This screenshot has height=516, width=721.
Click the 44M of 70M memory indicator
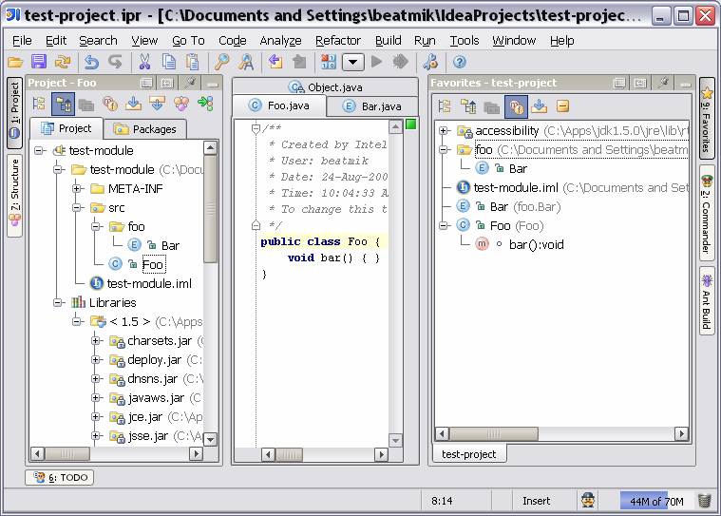click(656, 501)
